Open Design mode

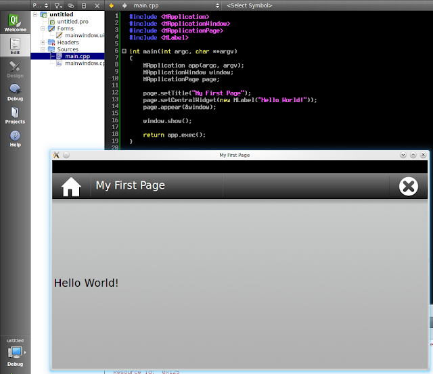coord(15,69)
